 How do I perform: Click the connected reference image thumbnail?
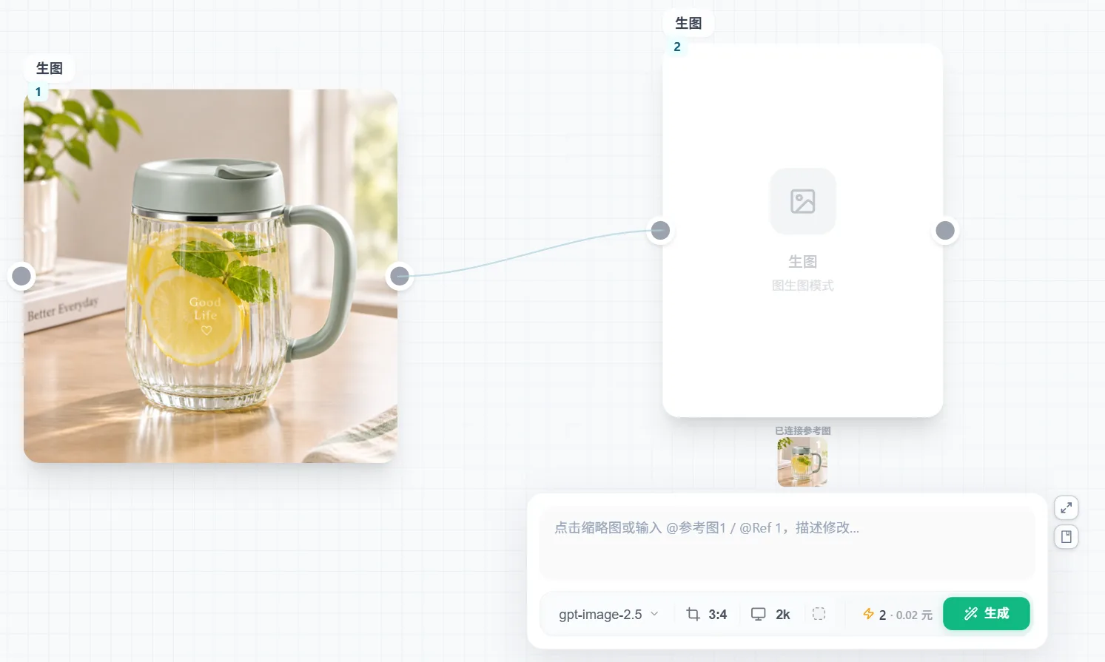click(x=802, y=462)
